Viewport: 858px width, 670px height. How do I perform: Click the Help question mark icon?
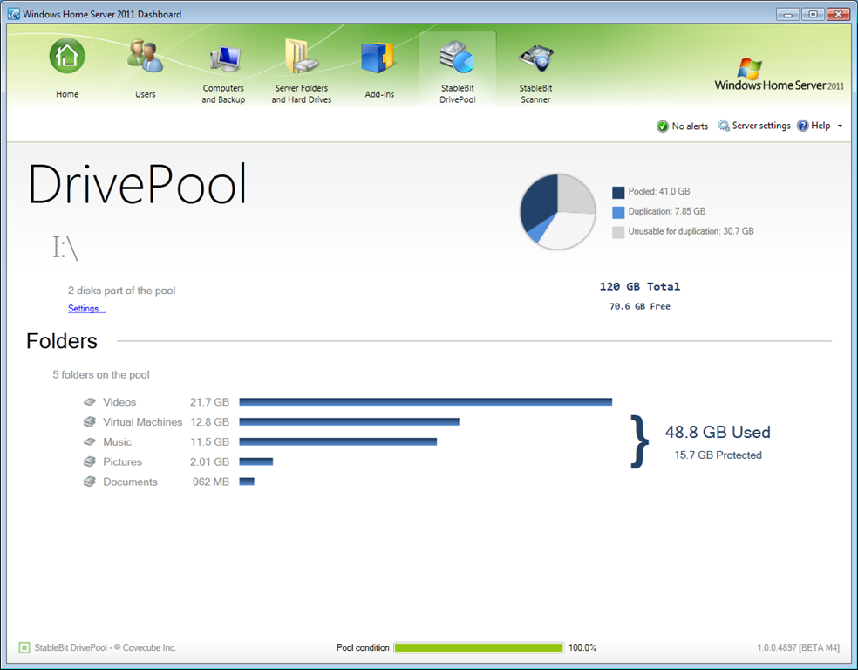coord(803,126)
